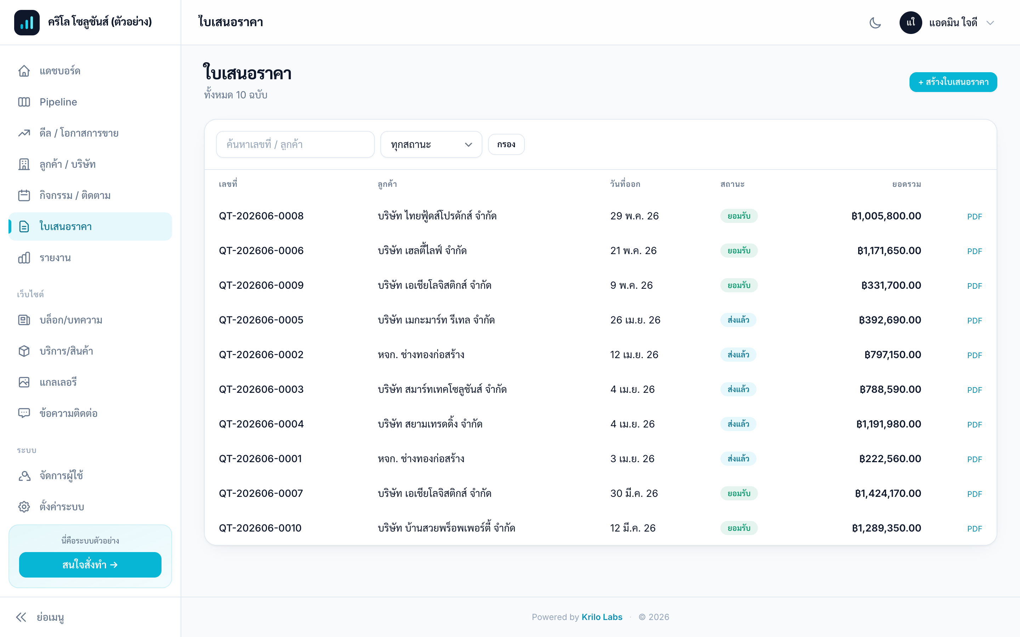Click the ดีล / โอกาสการขาย trending icon
The image size is (1020, 637).
(24, 133)
